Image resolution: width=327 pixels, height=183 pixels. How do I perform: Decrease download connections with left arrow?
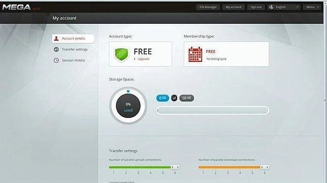point(262,167)
